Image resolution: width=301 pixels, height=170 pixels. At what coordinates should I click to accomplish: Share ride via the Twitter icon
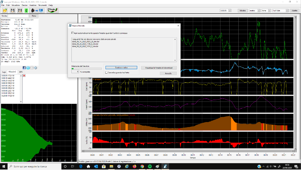pos(28,68)
